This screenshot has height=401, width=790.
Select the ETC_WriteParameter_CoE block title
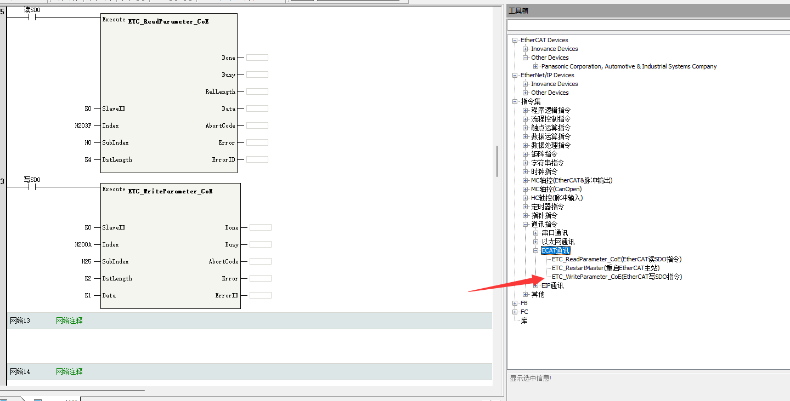171,191
